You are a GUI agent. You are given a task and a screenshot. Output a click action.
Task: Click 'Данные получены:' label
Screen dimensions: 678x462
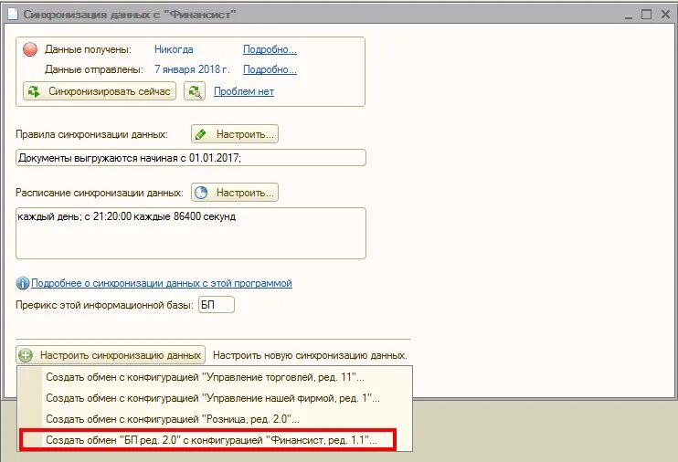pyautogui.click(x=89, y=49)
